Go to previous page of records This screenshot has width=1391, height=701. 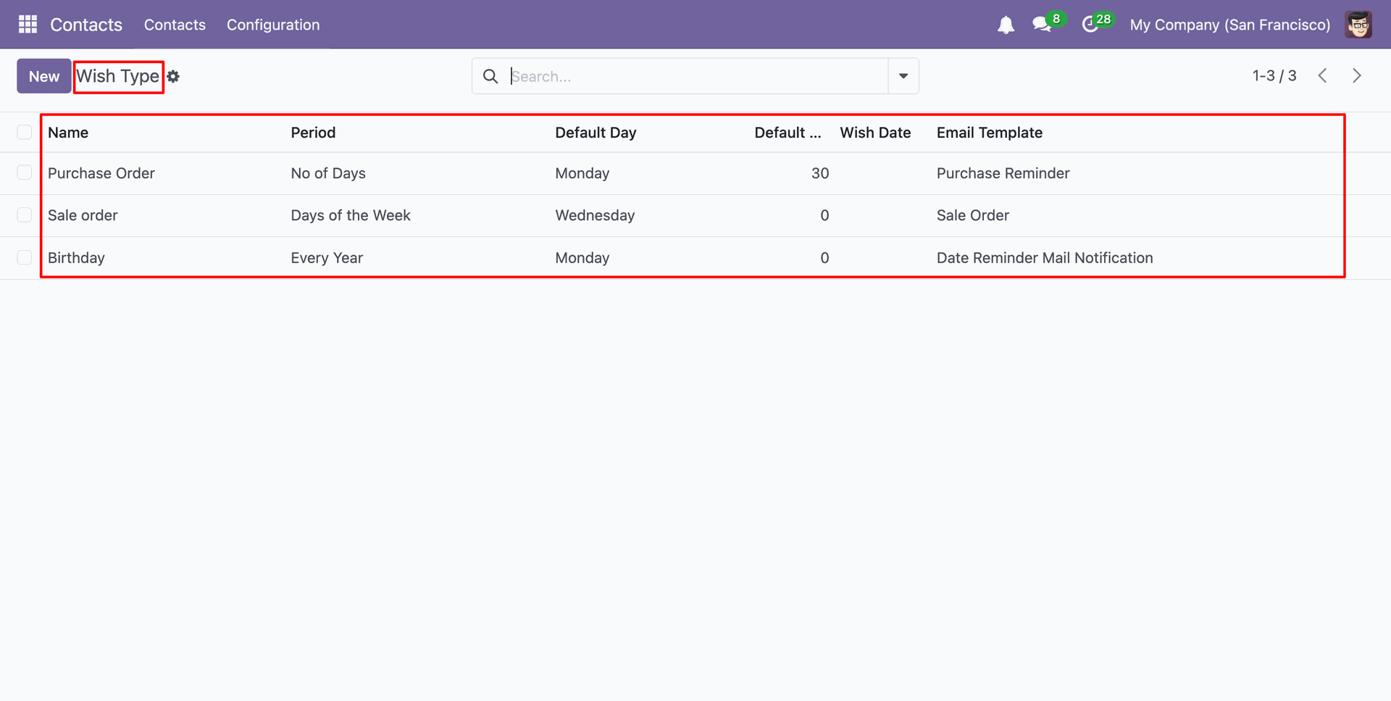1322,76
